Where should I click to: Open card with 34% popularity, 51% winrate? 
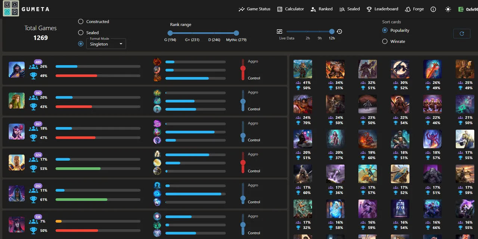[x=335, y=69]
